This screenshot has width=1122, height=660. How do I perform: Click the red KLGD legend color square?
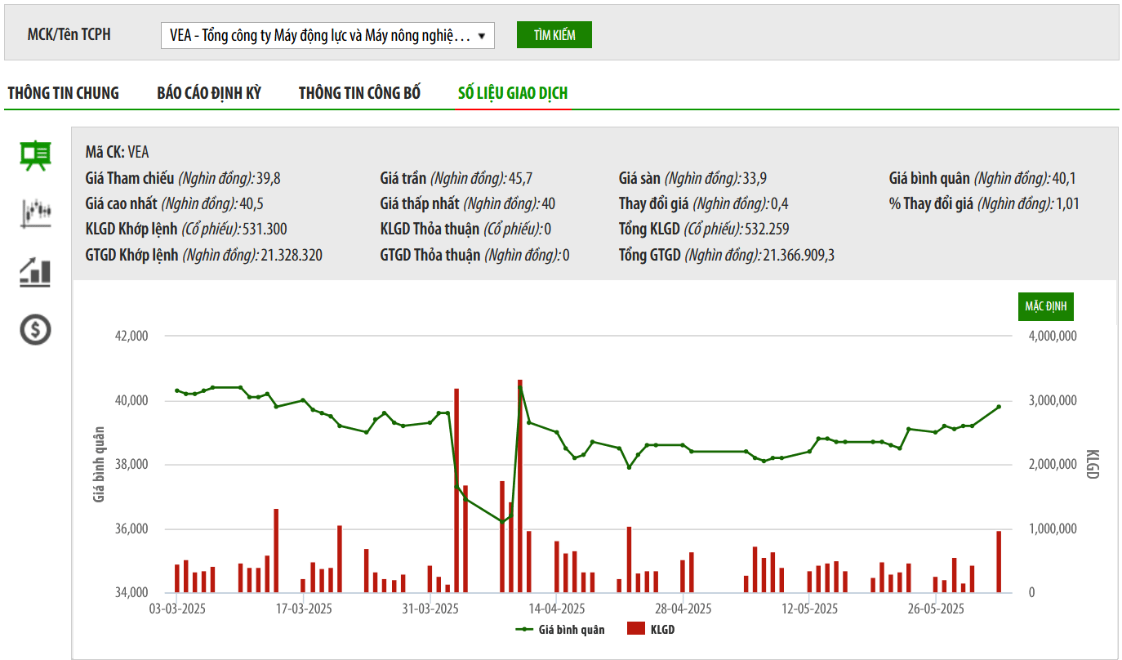point(636,630)
